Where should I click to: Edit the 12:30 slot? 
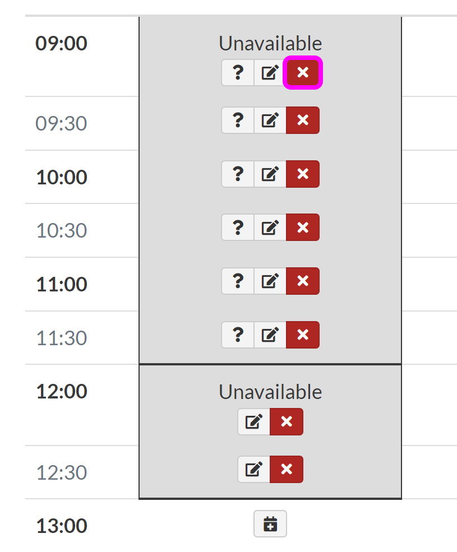pyautogui.click(x=254, y=469)
